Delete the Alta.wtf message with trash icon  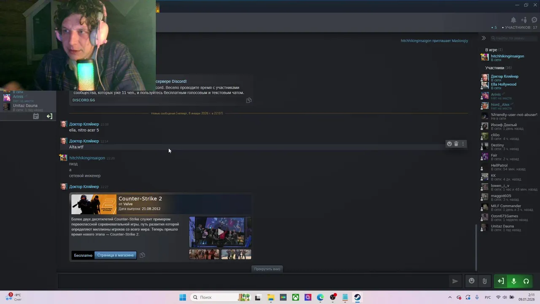(x=456, y=144)
